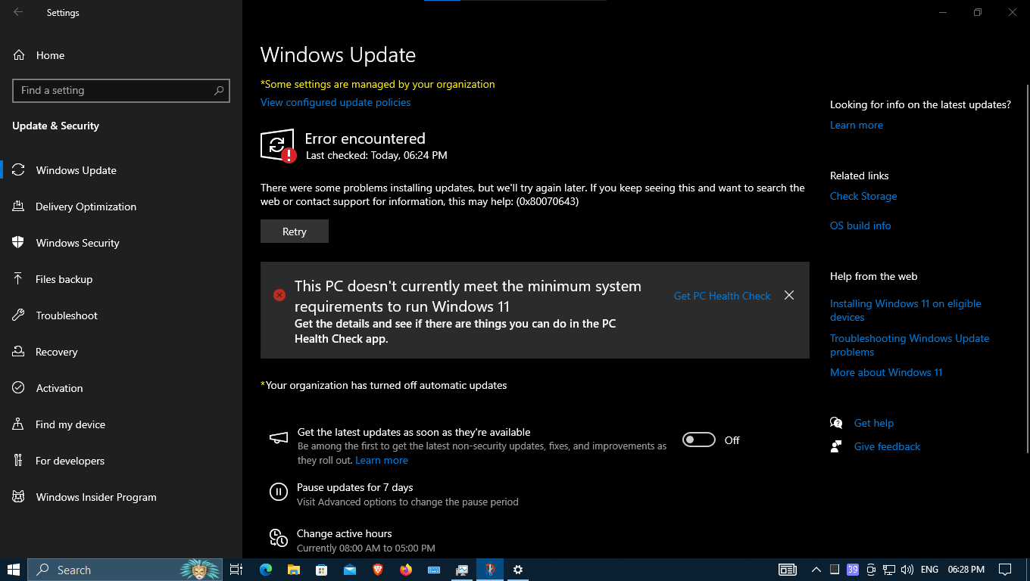This screenshot has width=1030, height=581.
Task: Dismiss the Windows 11 requirements banner
Action: (x=789, y=295)
